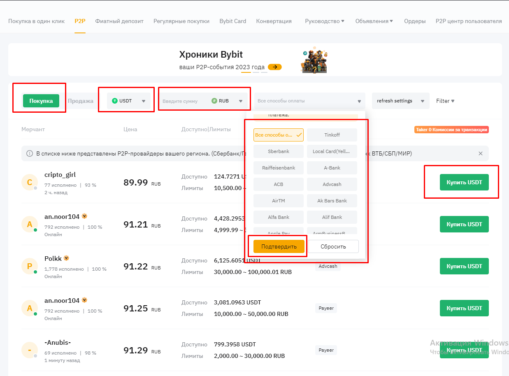Select A-Bank payment method
This screenshot has width=509, height=376.
click(332, 168)
